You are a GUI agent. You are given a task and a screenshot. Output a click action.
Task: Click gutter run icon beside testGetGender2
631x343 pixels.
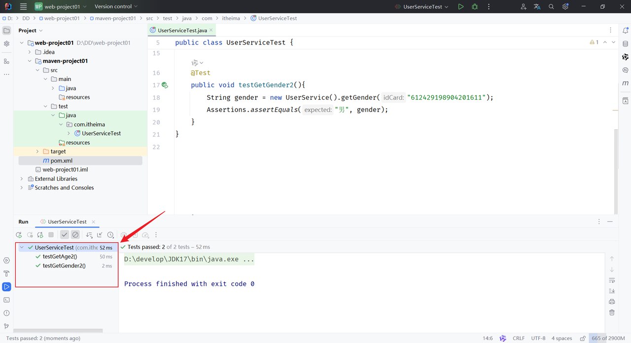pos(165,85)
